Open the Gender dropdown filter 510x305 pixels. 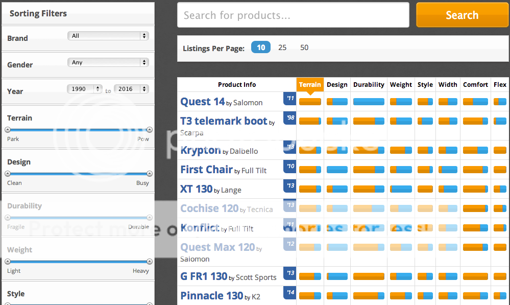tap(108, 62)
